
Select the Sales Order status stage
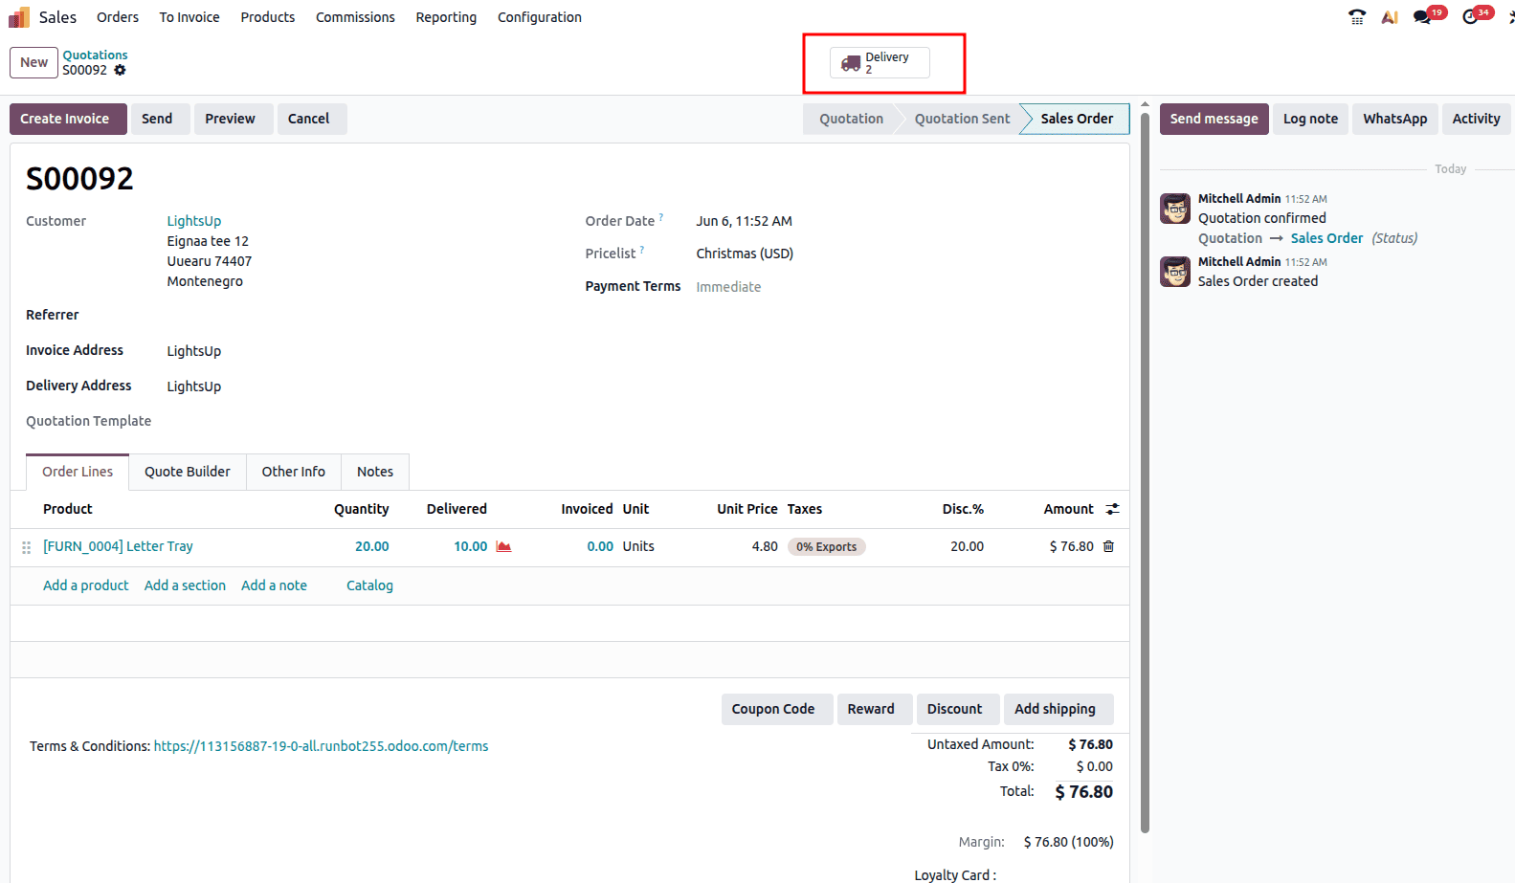1077,119
